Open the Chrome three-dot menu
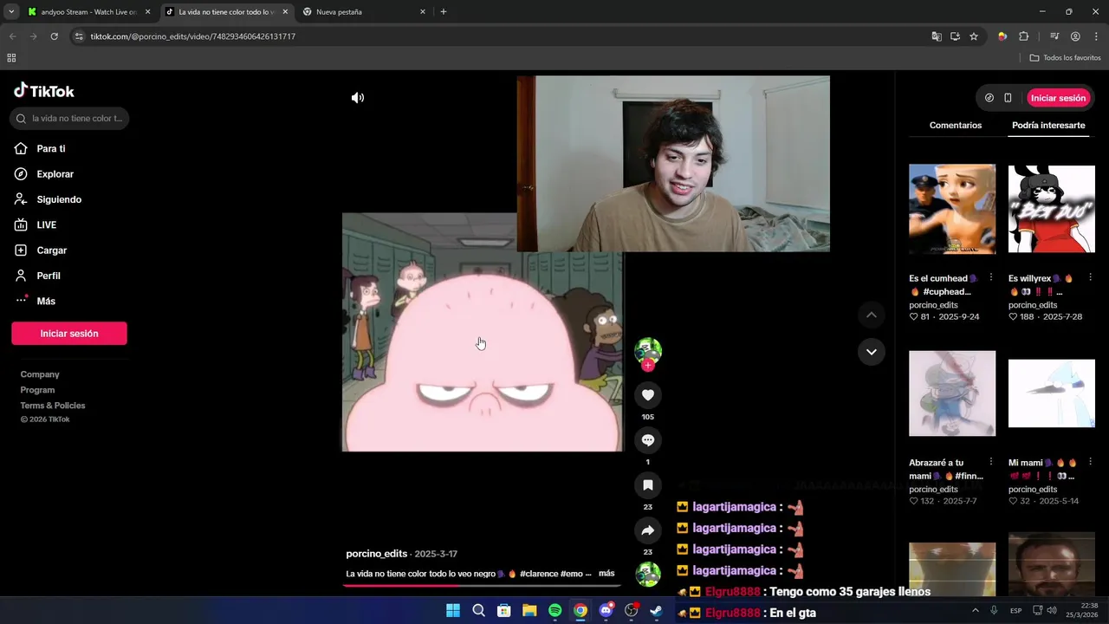The width and height of the screenshot is (1109, 624). 1096,36
